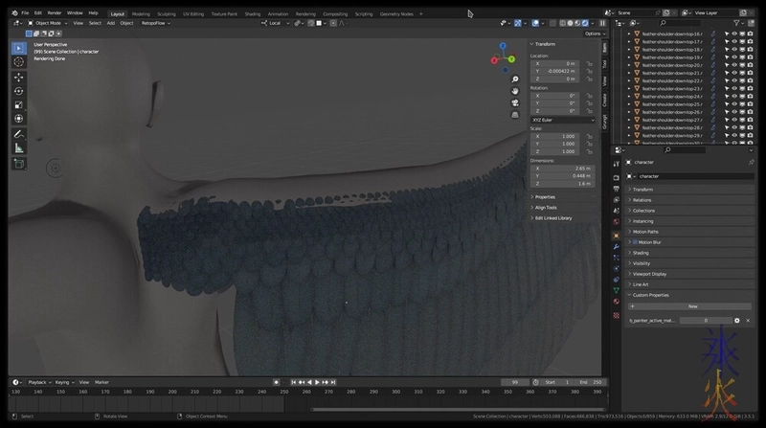Select the Move tool in the viewport toolbar
766x428 pixels.
[x=18, y=77]
